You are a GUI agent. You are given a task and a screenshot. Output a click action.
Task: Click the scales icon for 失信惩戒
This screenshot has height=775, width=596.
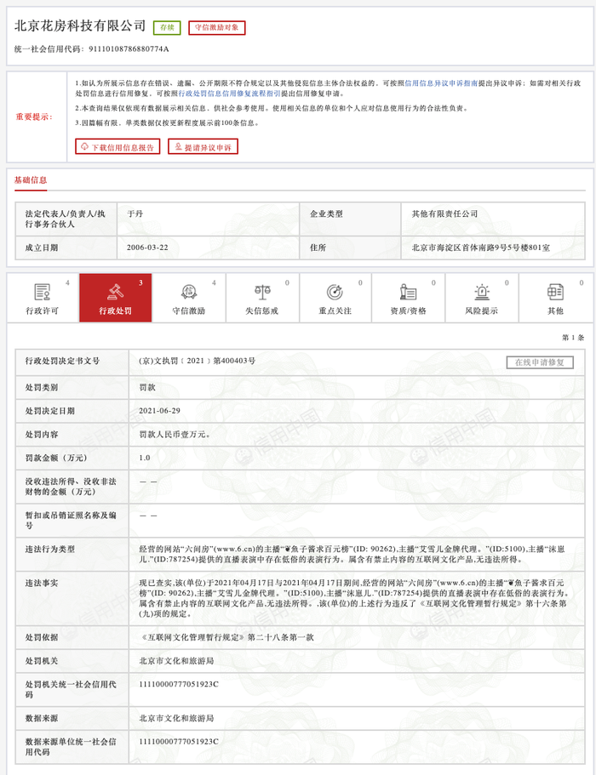tap(262, 292)
